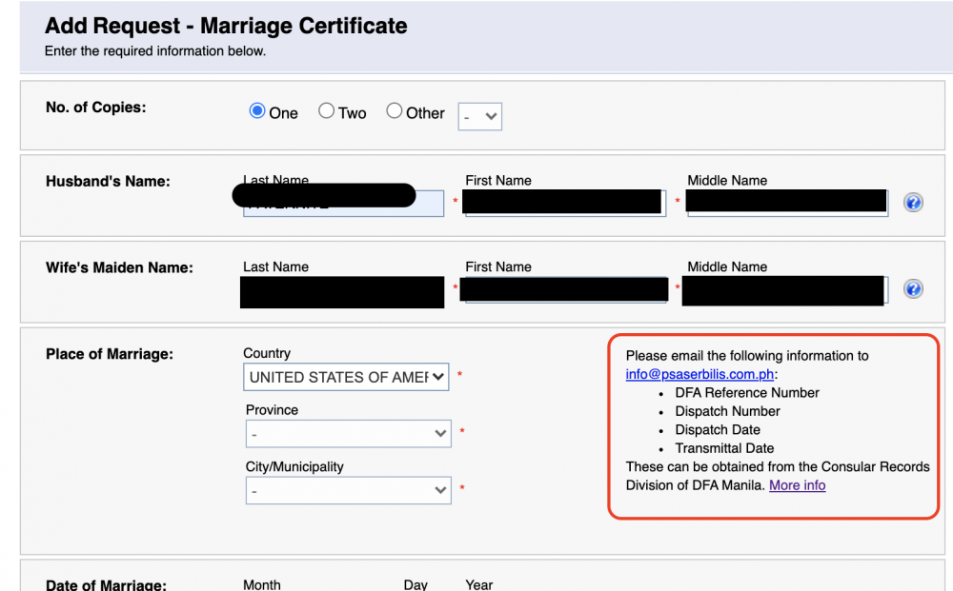Viewport: 953px width, 591px height.
Task: Focus Wife's Last Name field
Action: [x=343, y=290]
